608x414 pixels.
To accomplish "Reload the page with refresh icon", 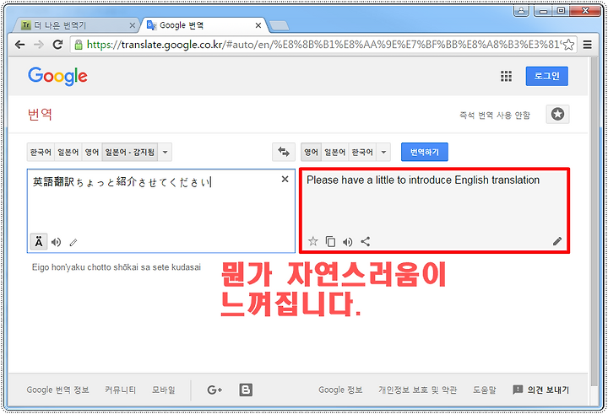I will (57, 45).
